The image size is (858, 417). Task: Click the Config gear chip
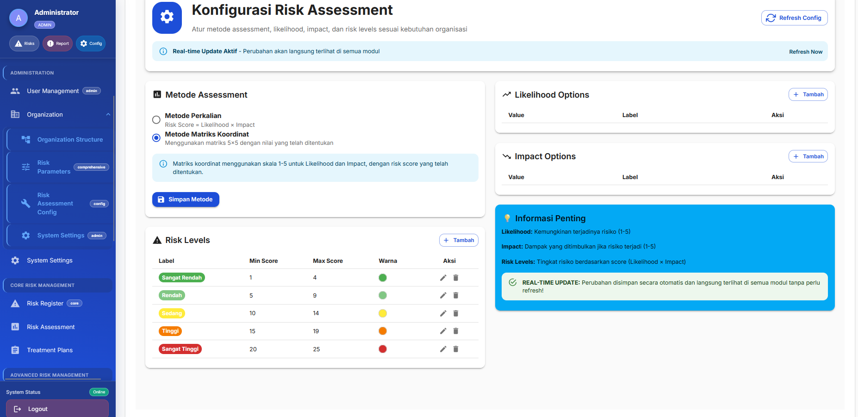tap(91, 44)
